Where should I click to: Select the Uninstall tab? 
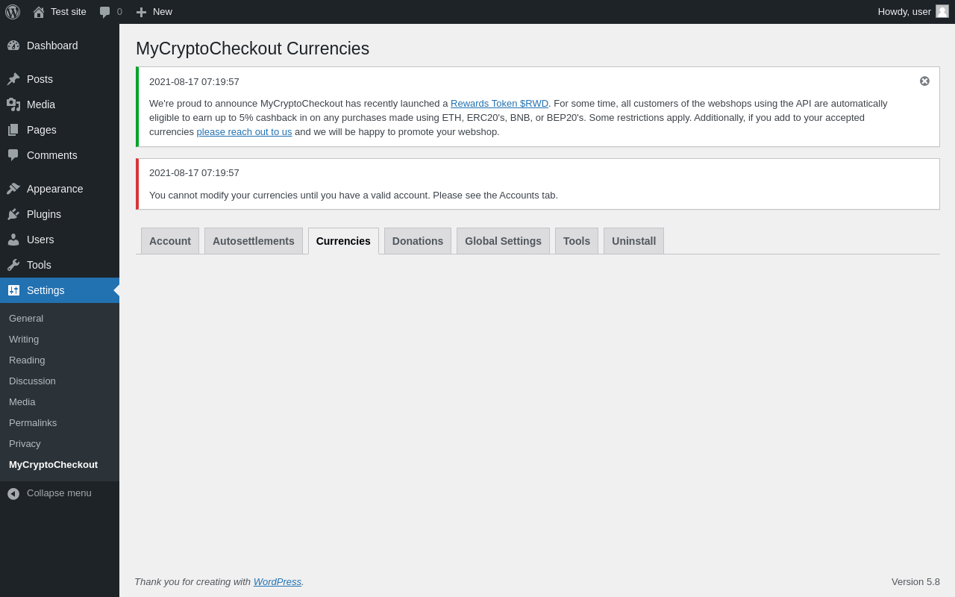[633, 241]
